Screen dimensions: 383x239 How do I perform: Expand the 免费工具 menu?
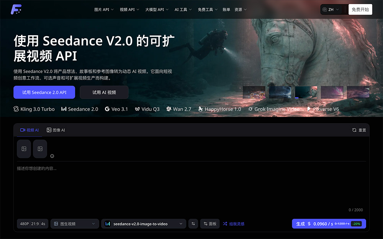208,10
